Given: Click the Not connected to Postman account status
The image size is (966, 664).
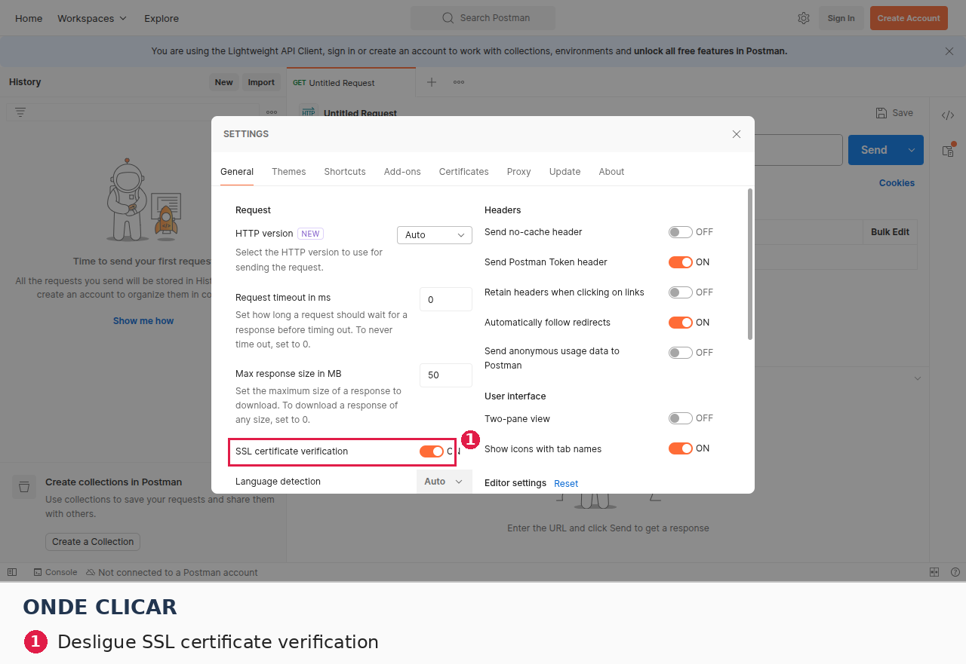Looking at the screenshot, I should (172, 572).
